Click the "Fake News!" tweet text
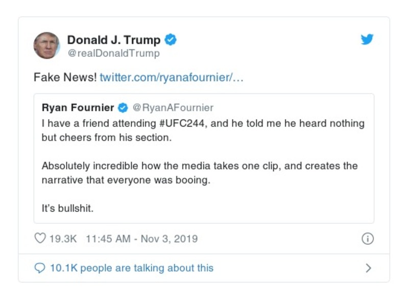 coord(65,78)
